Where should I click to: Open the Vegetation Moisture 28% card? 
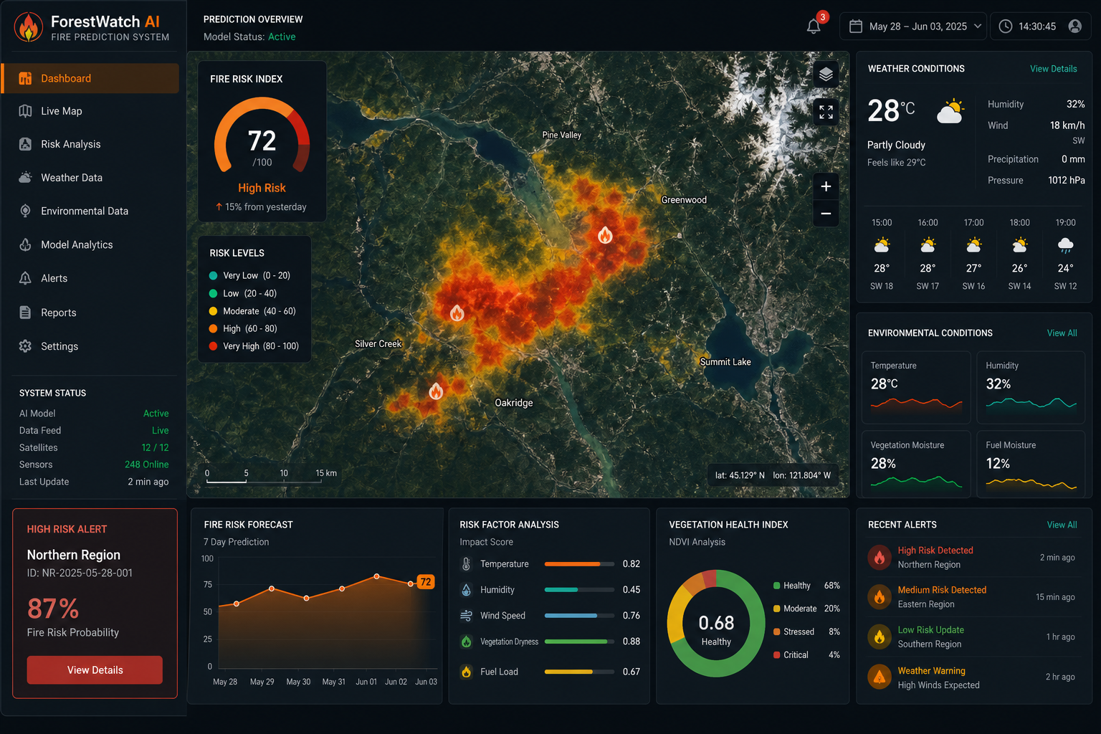tap(916, 464)
